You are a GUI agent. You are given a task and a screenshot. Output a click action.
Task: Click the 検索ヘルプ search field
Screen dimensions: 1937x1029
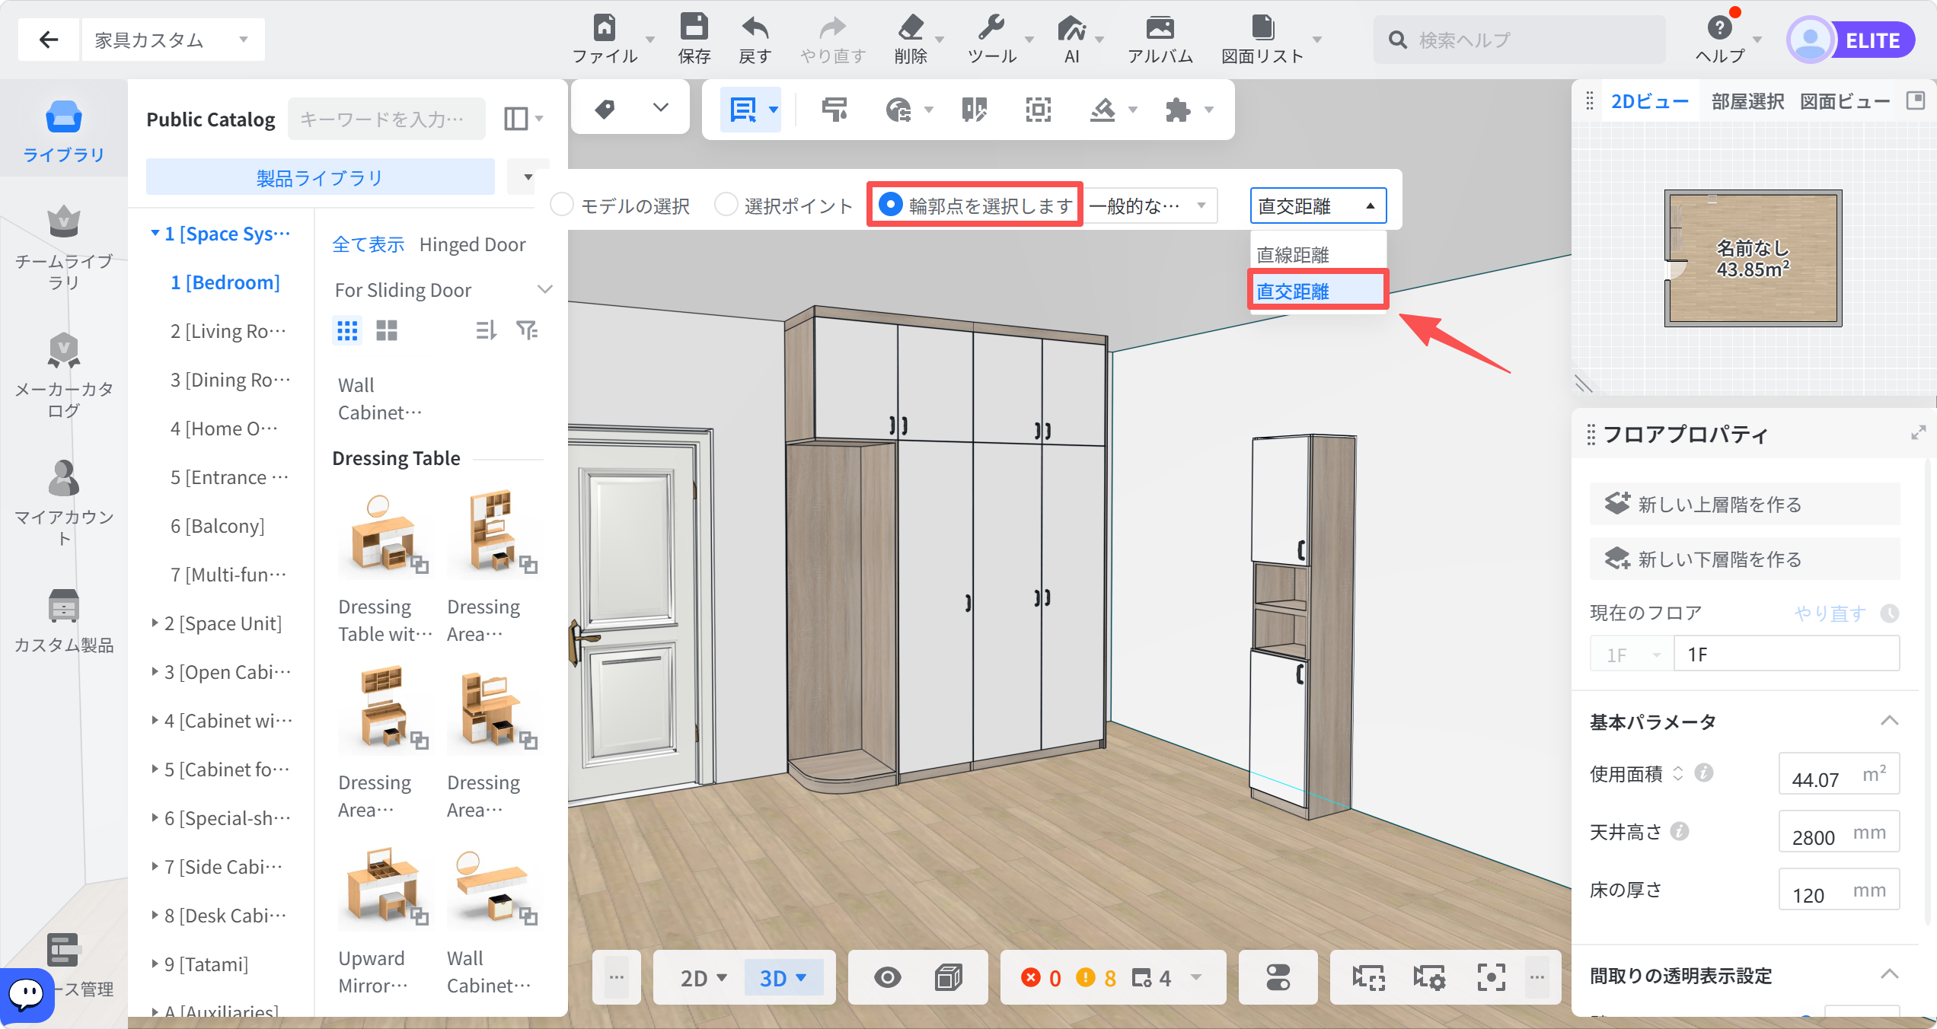(x=1519, y=40)
